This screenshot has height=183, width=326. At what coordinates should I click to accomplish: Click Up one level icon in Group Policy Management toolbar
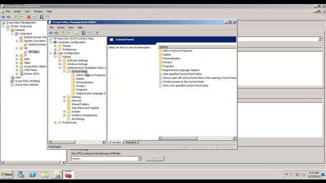pyautogui.click(x=16, y=17)
